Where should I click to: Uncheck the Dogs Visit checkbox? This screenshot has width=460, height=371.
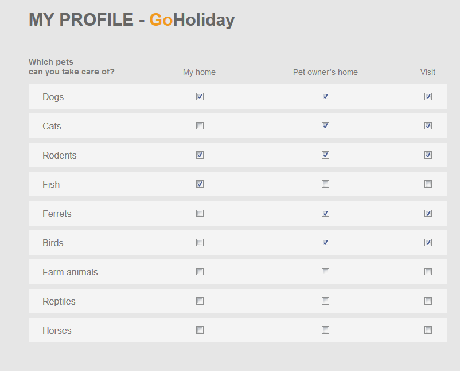pyautogui.click(x=428, y=97)
